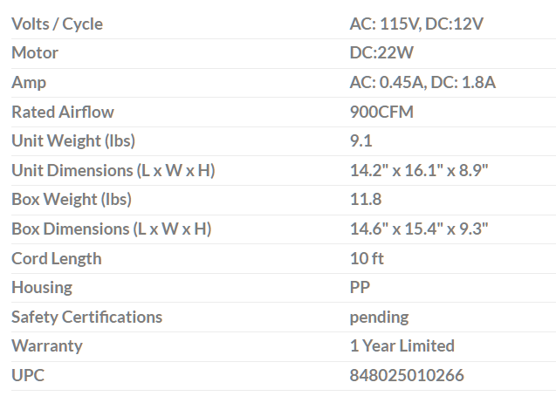Screen dimensions: 556x403
Task: Select the 14.6" x 15.4" x 9.3" value
Action: (419, 229)
